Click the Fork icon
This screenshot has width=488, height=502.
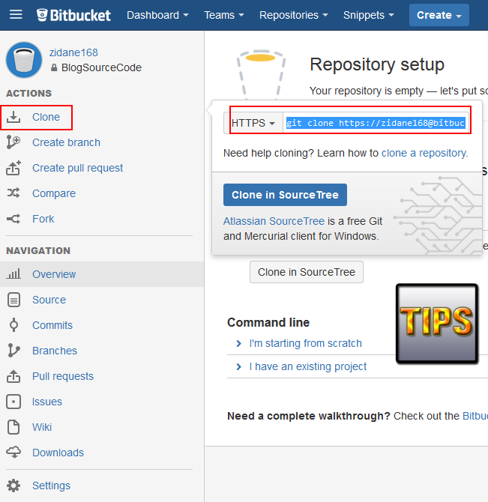point(13,219)
